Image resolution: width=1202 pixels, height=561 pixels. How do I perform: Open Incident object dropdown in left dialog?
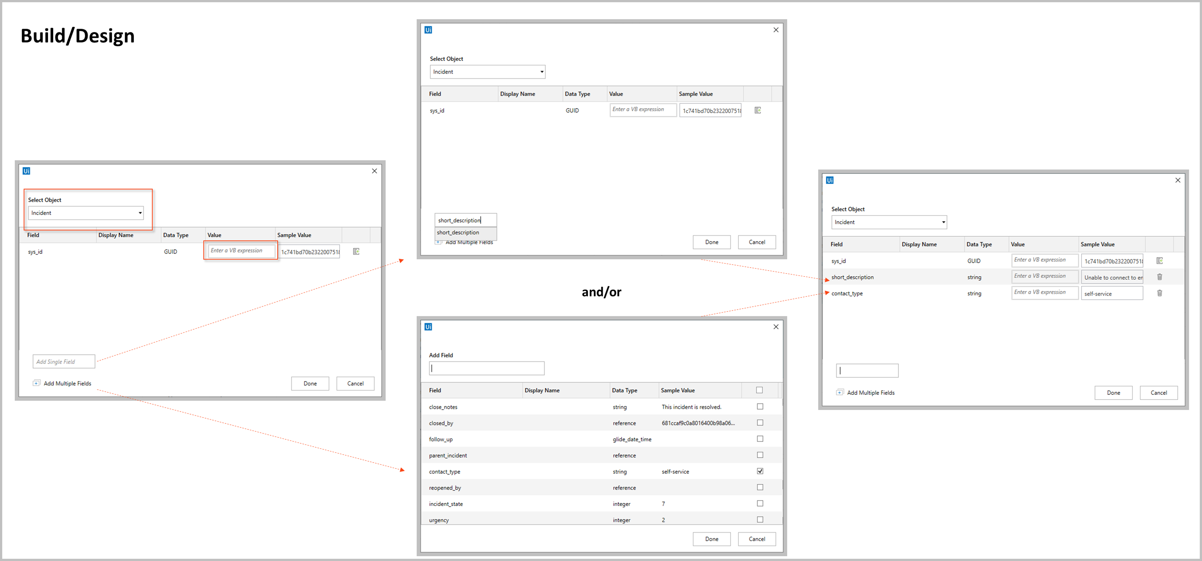pyautogui.click(x=86, y=213)
